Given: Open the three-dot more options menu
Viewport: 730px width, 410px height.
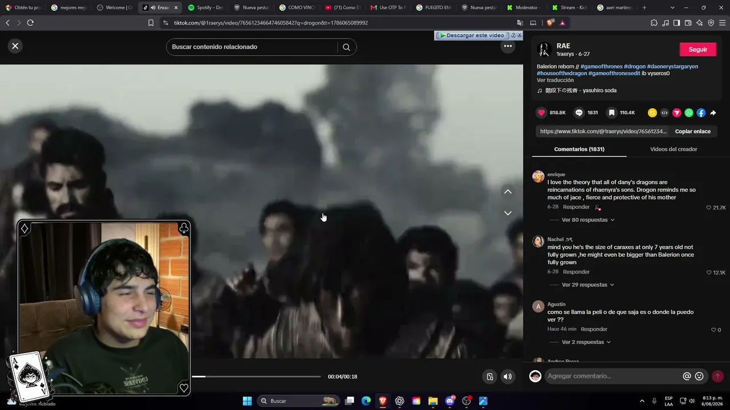Looking at the screenshot, I should (508, 47).
